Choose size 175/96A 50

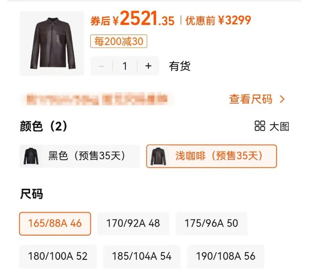click(211, 223)
